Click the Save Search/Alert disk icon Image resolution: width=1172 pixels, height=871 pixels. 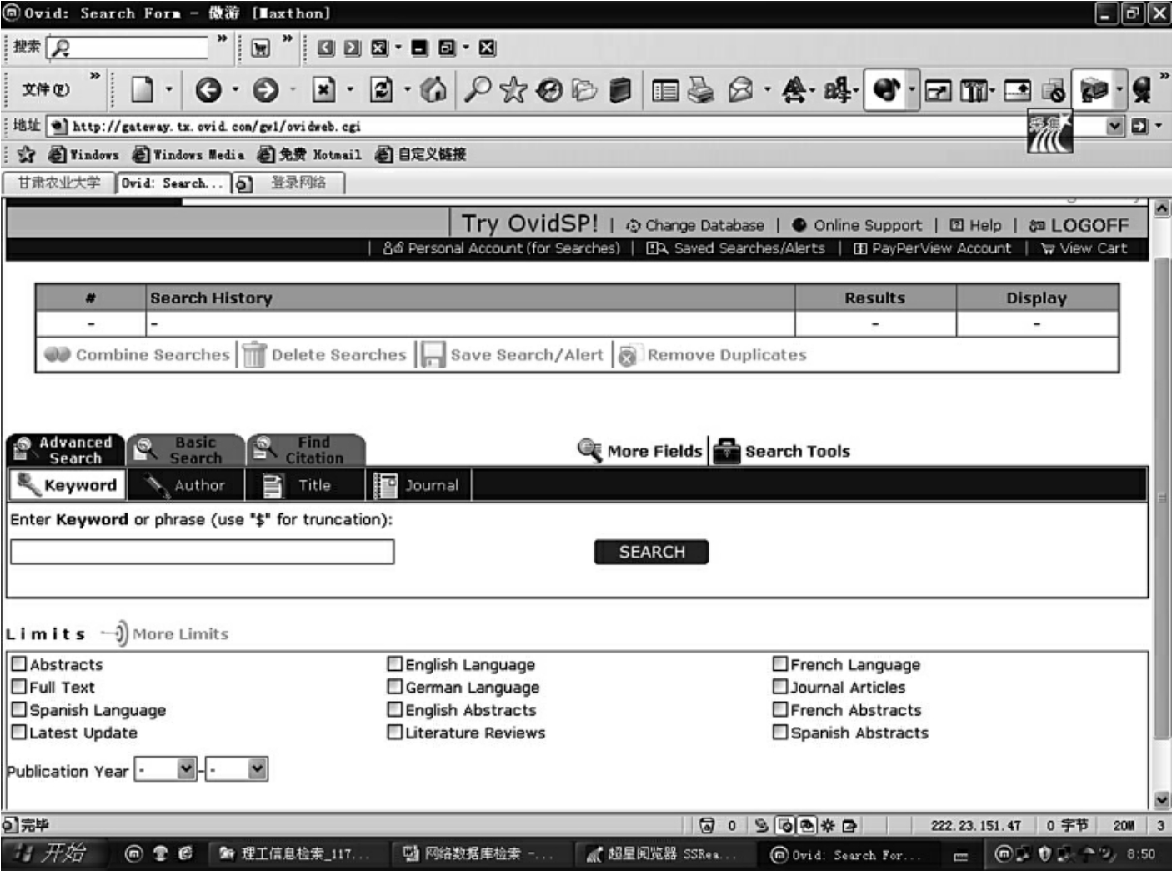tap(433, 354)
